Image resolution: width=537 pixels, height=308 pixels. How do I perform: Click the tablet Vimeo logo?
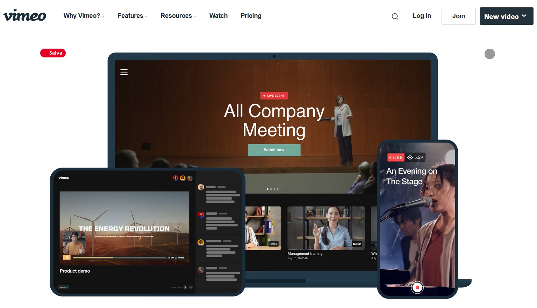[64, 177]
